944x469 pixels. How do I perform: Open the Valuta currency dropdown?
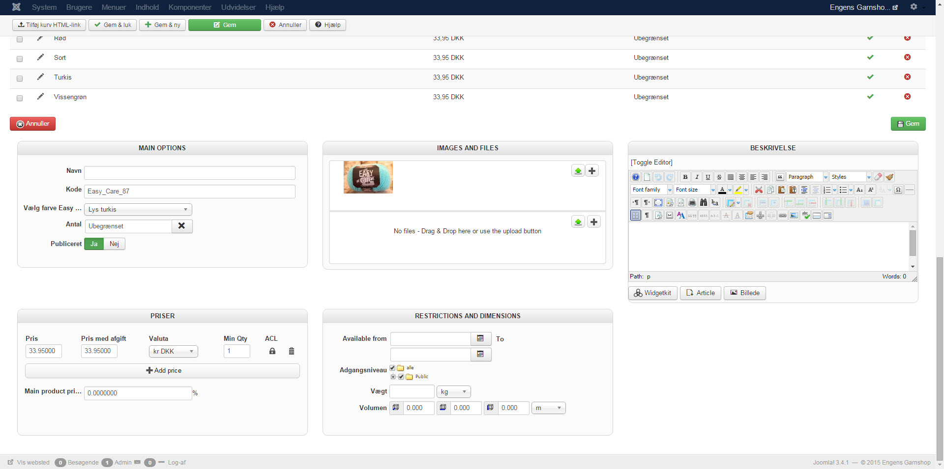point(174,352)
